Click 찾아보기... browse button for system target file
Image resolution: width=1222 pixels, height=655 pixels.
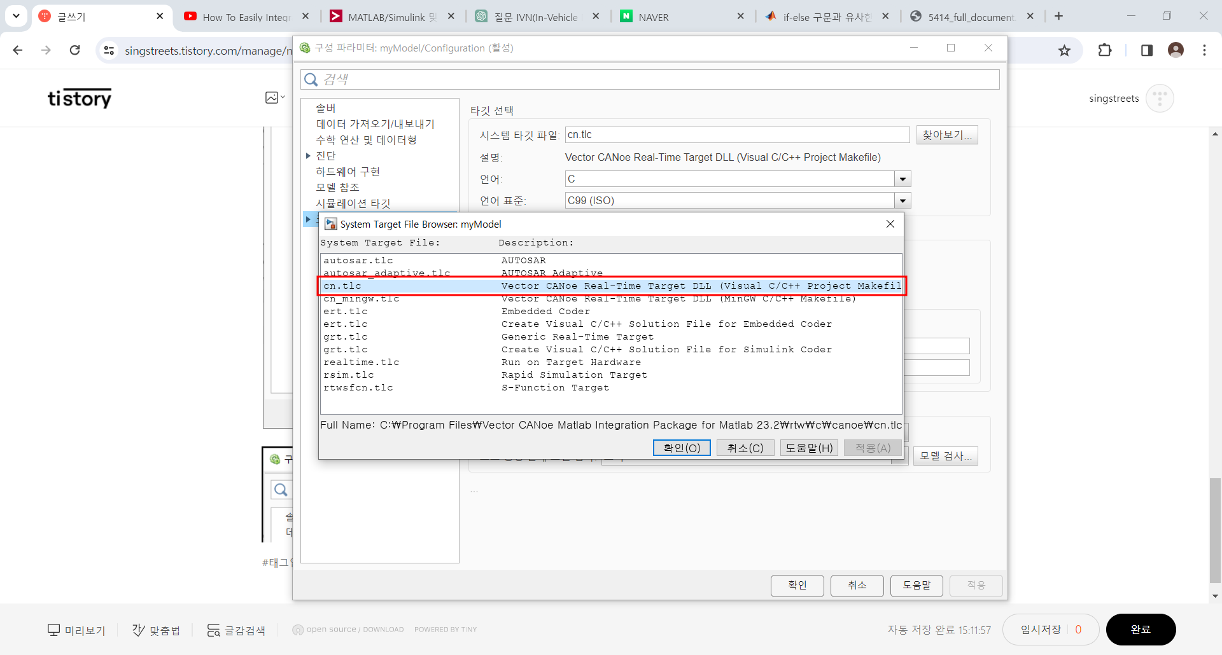(947, 135)
